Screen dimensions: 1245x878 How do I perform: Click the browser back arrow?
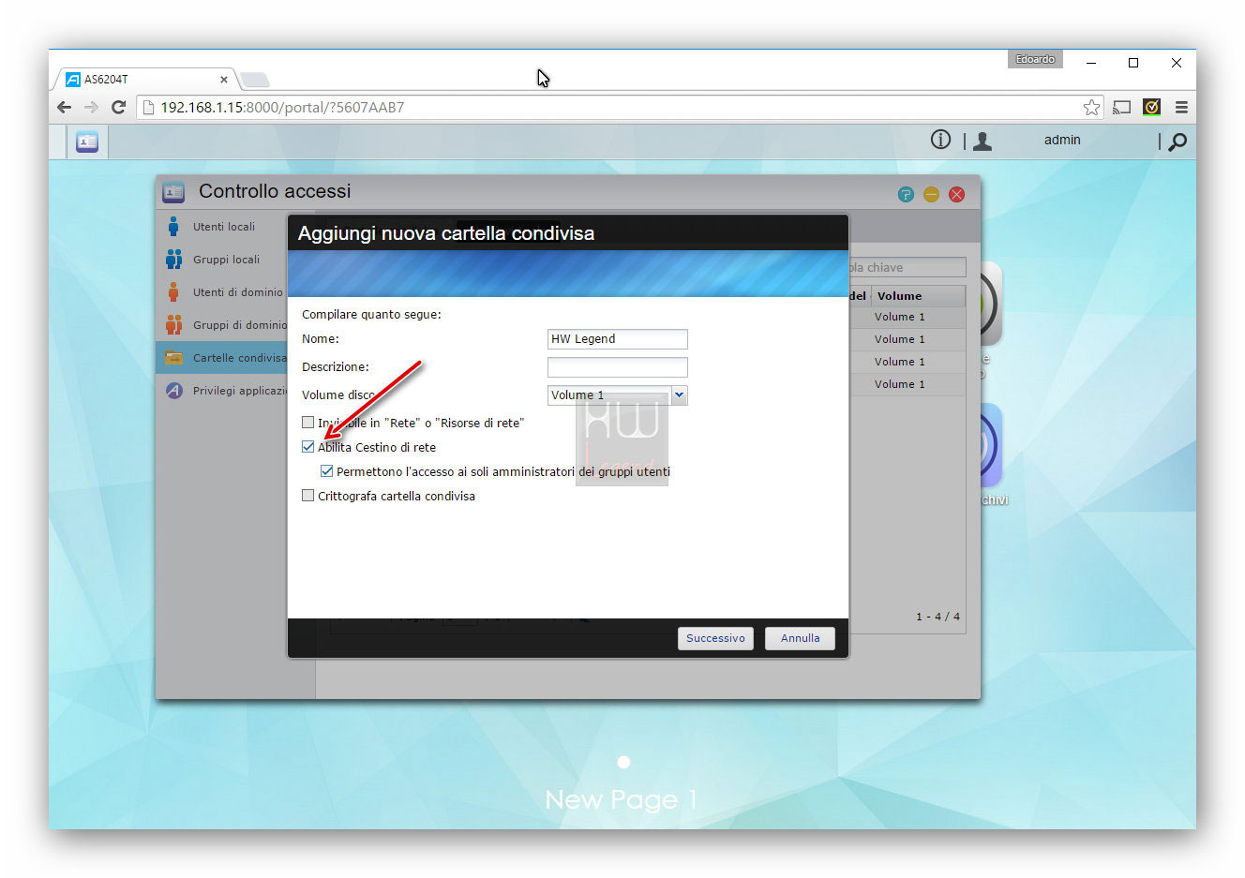[64, 107]
